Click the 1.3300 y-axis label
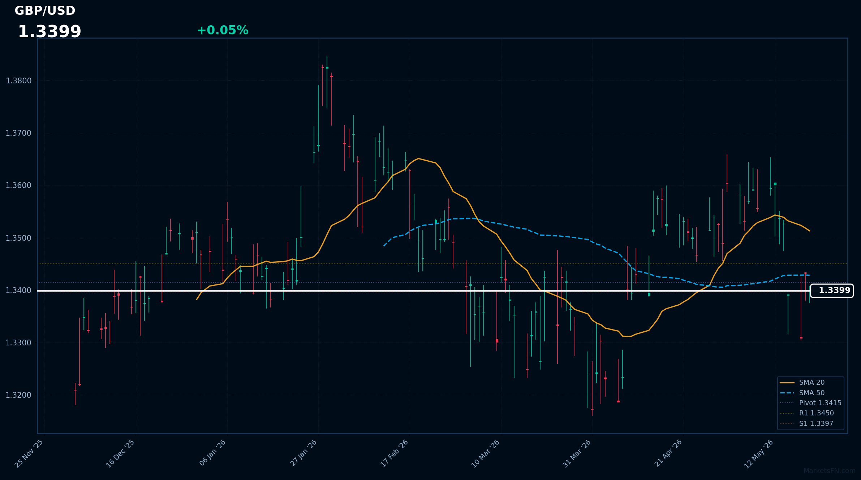Image resolution: width=861 pixels, height=480 pixels. tap(19, 343)
